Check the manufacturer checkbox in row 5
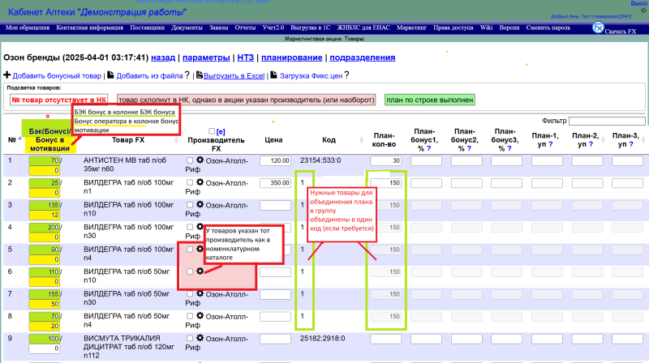 (x=190, y=249)
